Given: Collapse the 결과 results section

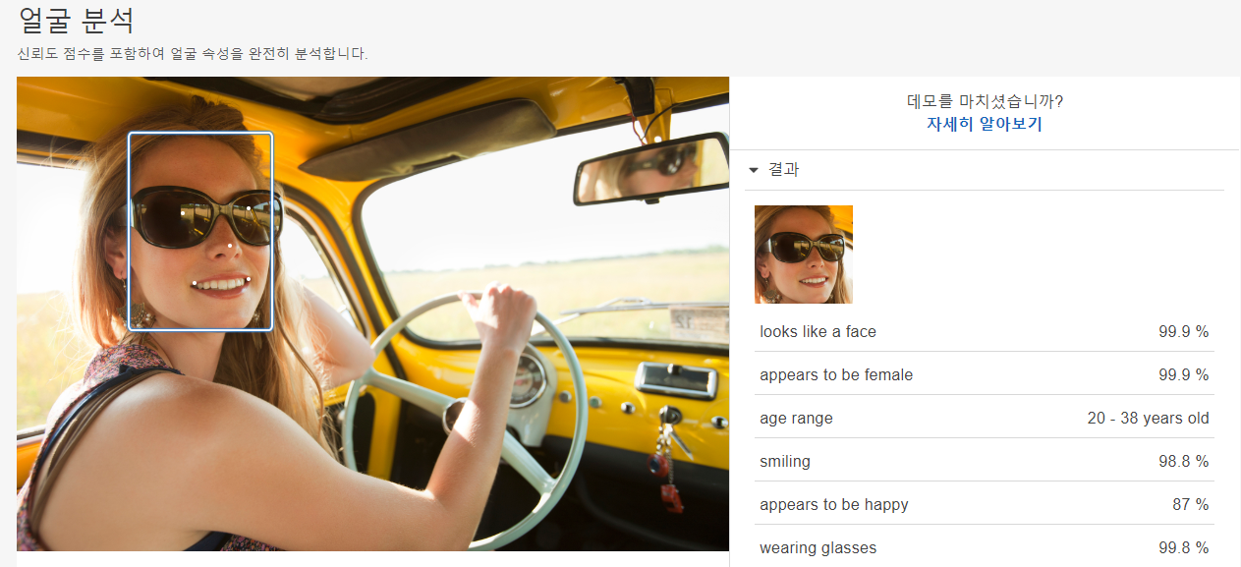Looking at the screenshot, I should (754, 170).
